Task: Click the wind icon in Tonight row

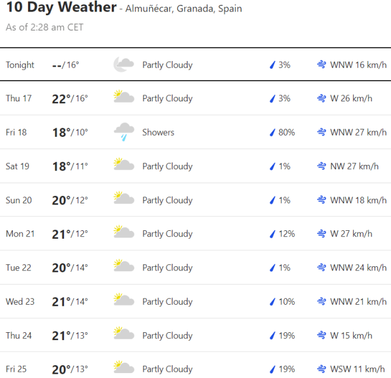Action: (x=321, y=65)
